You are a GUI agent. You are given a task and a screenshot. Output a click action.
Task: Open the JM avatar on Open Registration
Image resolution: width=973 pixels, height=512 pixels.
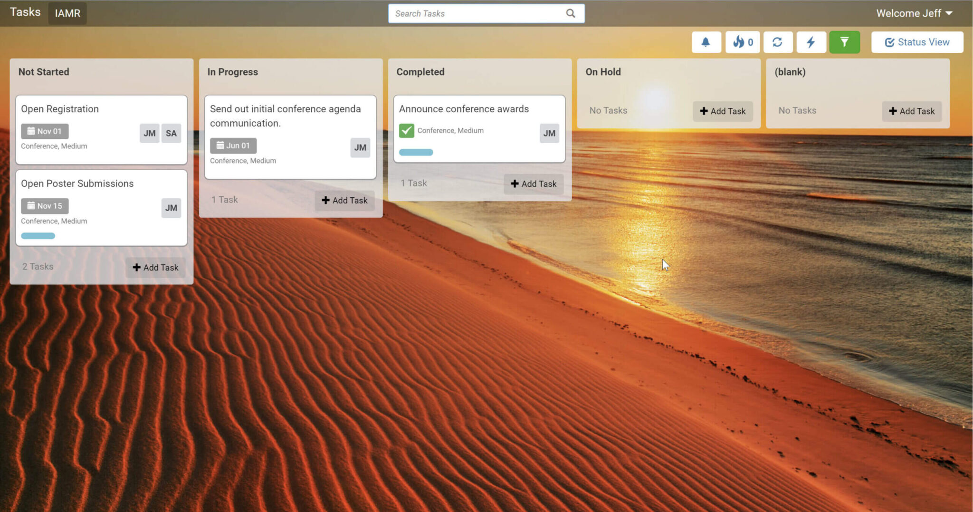coord(150,133)
